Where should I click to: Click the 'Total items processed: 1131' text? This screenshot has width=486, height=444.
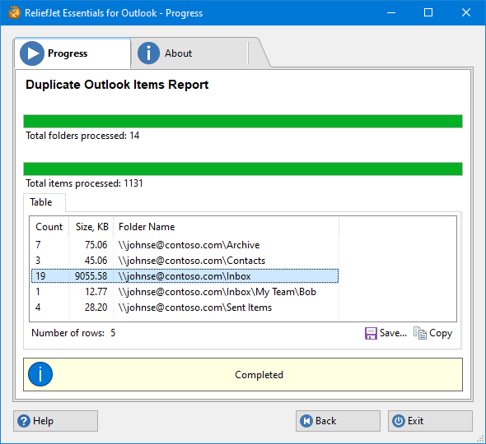click(x=84, y=183)
